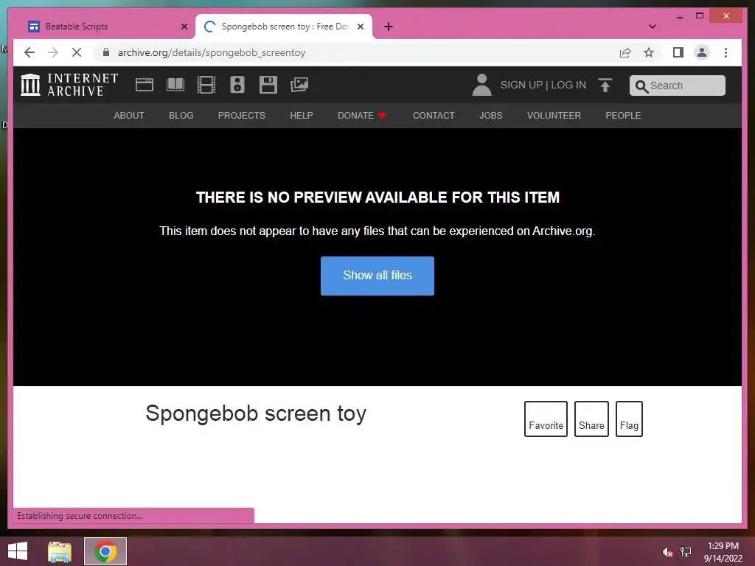Click the magnifier icon in search box
The width and height of the screenshot is (755, 566).
pos(641,86)
